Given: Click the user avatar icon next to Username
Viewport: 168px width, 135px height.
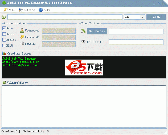Looking at the screenshot, I should tap(22, 30).
